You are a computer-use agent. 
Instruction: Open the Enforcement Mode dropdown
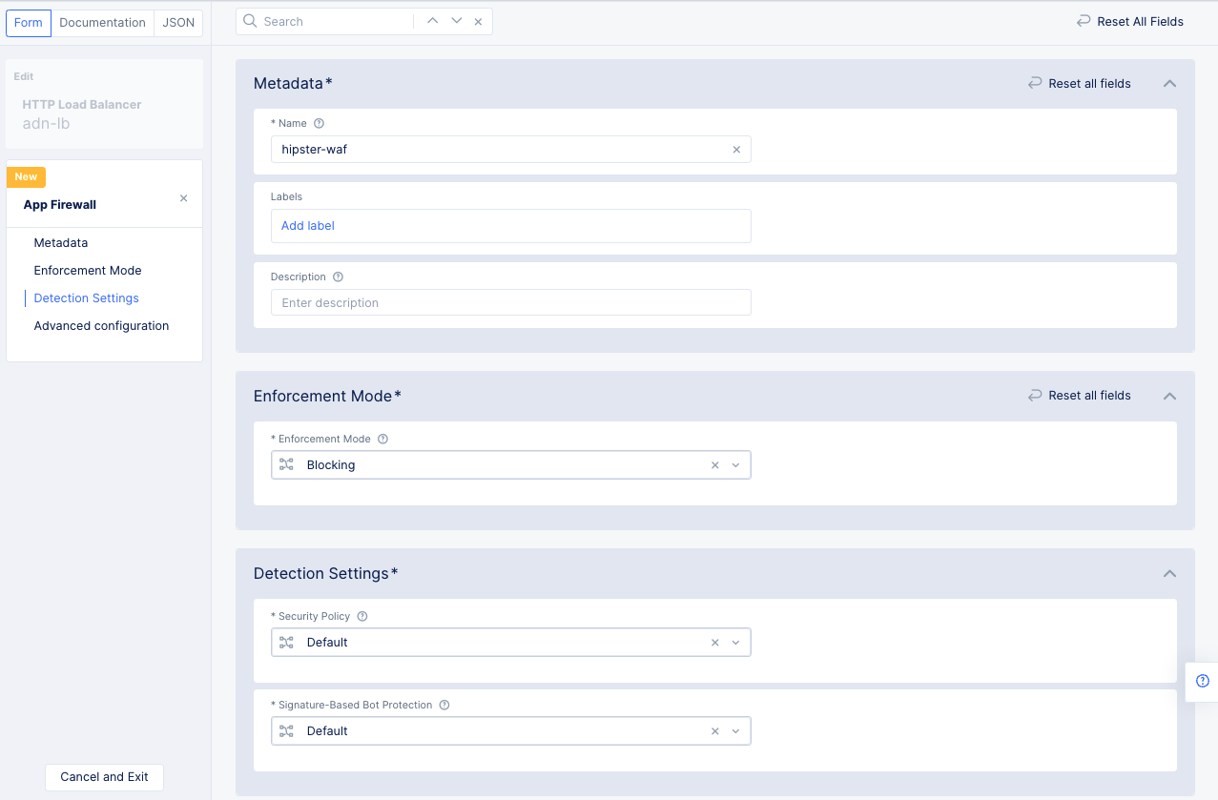coord(735,464)
